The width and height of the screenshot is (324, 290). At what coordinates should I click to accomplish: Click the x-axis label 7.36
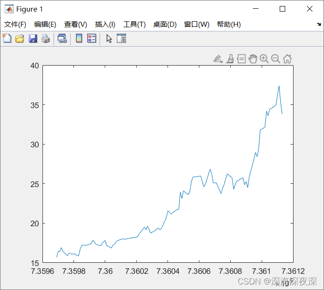[x=105, y=271]
